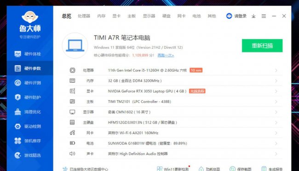Expand the 处理器 row chevron
Screen dimensions: 299x171
pyautogui.click(x=276, y=70)
